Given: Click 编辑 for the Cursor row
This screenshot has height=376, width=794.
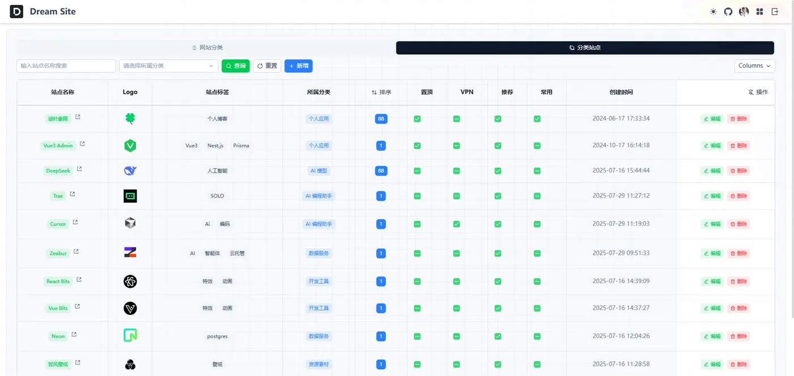Looking at the screenshot, I should pyautogui.click(x=712, y=224).
